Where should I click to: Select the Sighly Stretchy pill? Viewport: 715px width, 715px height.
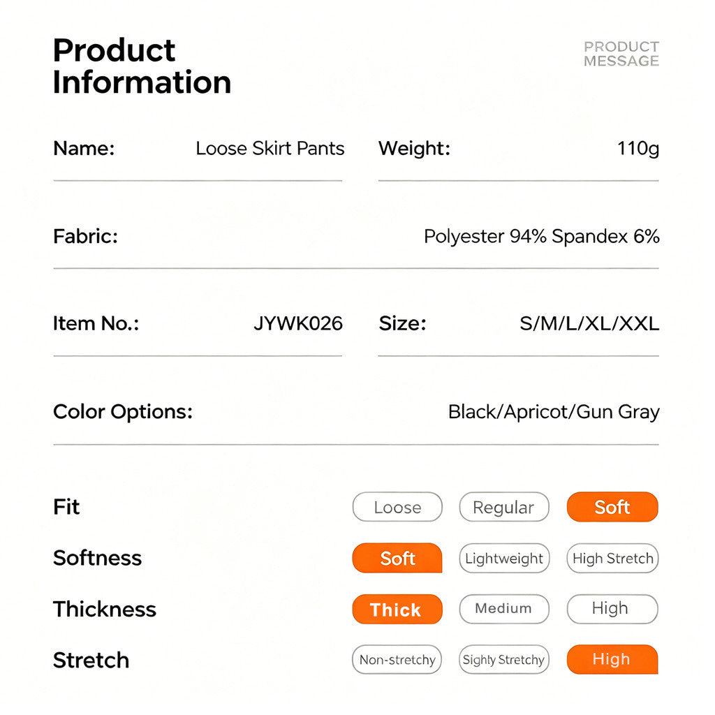click(504, 659)
